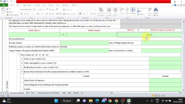The height and width of the screenshot is (104, 185).
Task: Open the number format dropdown
Action: (95, 10)
